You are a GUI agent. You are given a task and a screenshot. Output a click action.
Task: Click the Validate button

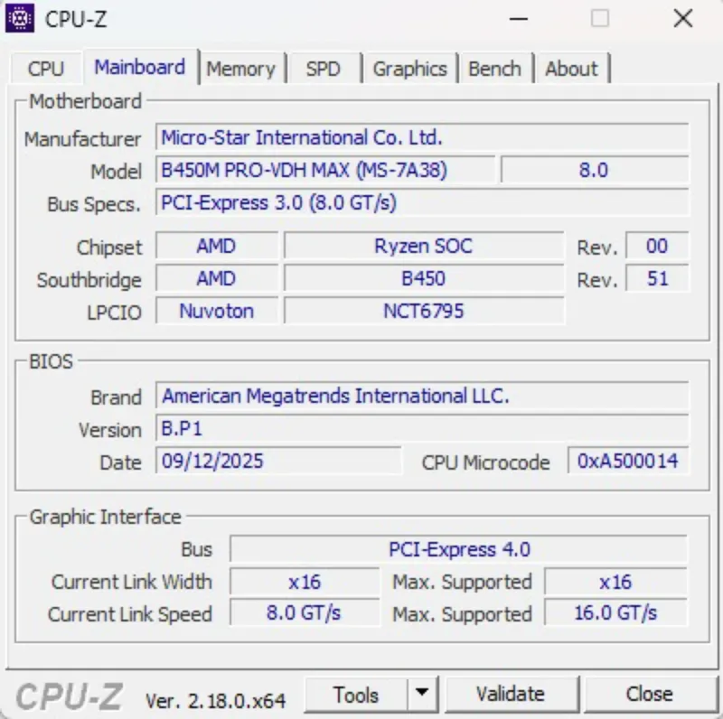tap(510, 694)
